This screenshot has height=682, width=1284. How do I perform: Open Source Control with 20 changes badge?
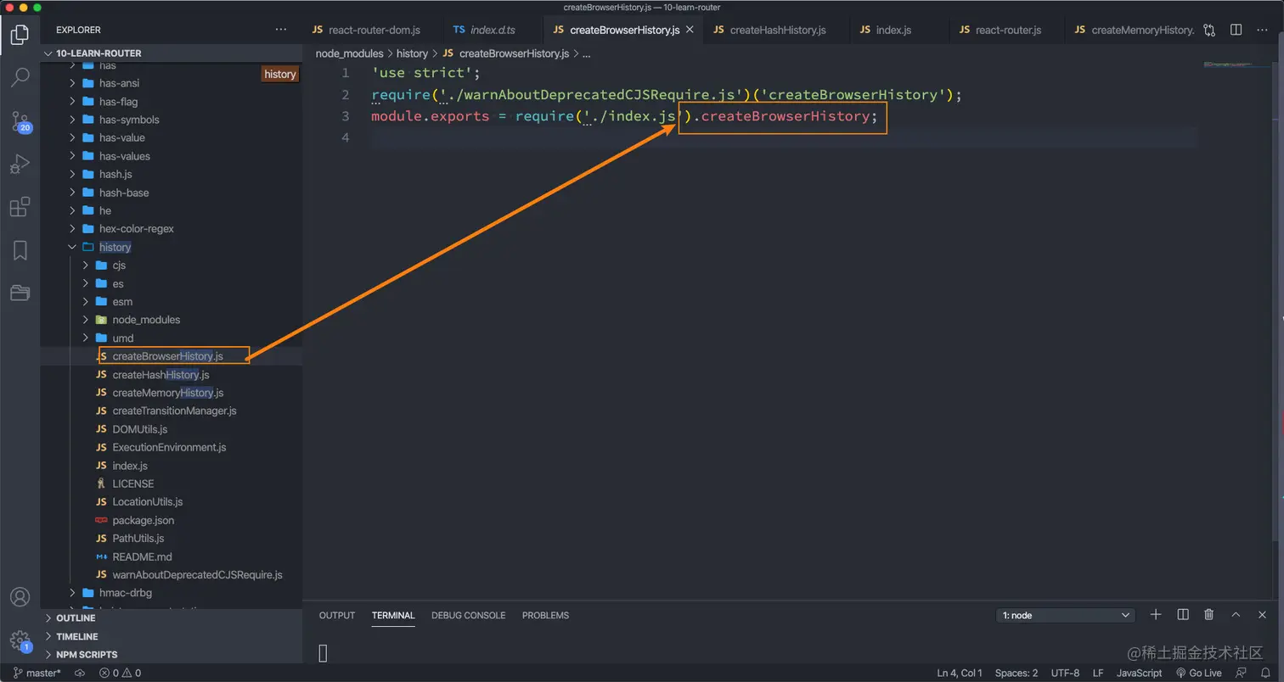pos(20,120)
